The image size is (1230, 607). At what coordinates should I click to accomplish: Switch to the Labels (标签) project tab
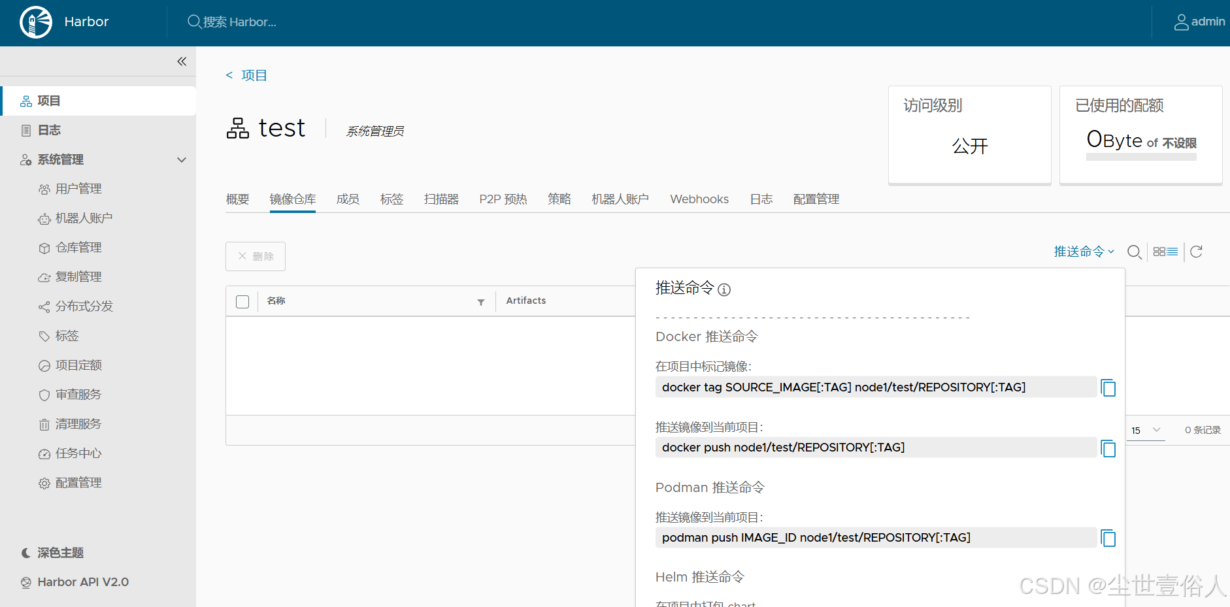[x=392, y=199]
